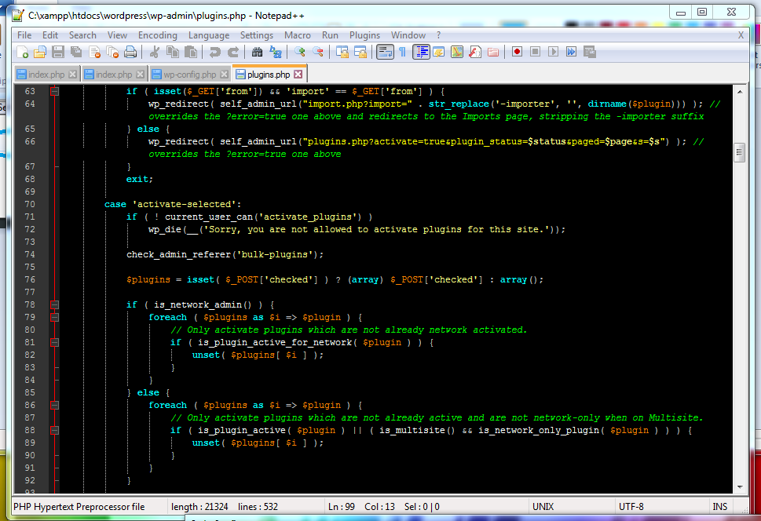Save all open documents

(x=75, y=52)
